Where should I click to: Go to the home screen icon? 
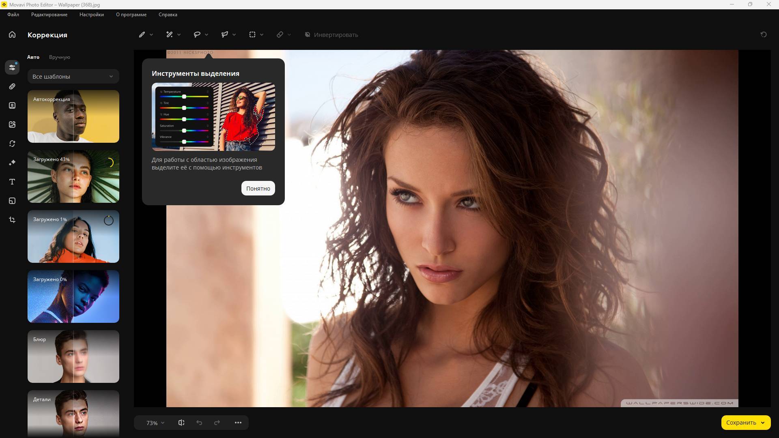(x=12, y=35)
